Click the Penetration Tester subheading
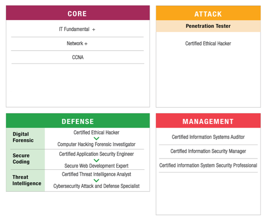This screenshot has width=267, height=222. [208, 26]
